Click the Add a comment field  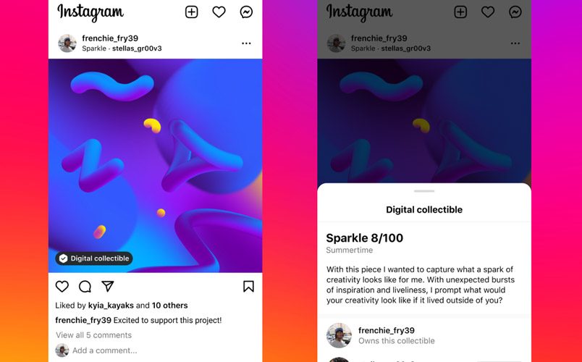(105, 350)
